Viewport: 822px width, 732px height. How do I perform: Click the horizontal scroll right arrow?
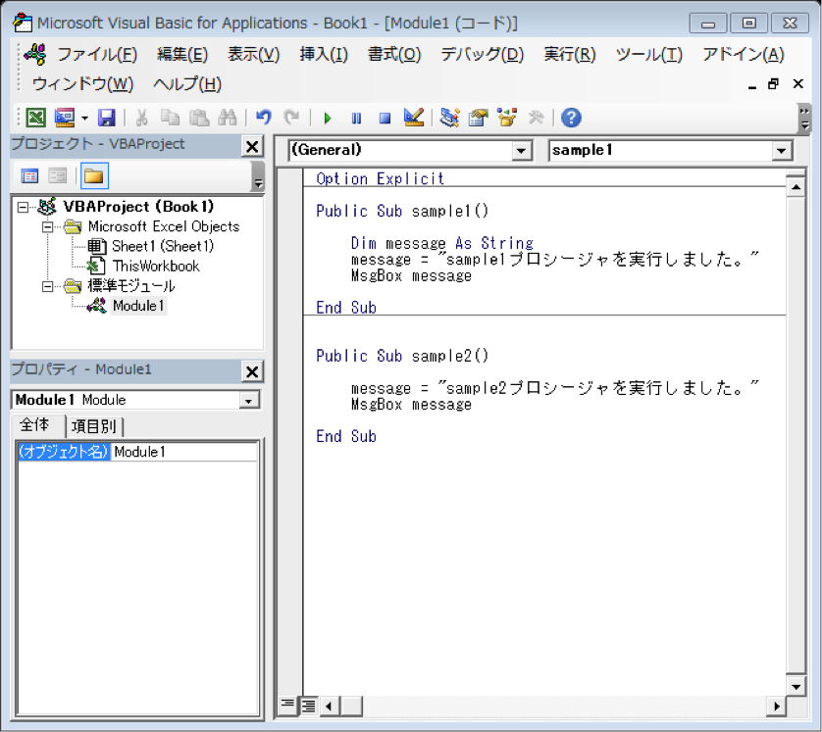[777, 707]
